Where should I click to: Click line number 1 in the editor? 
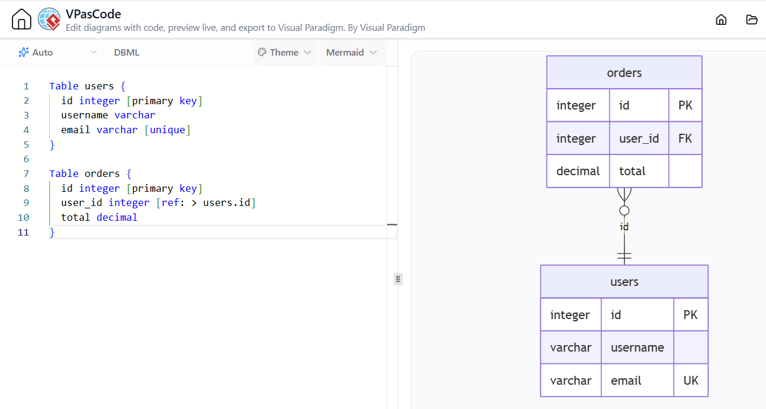click(x=26, y=86)
